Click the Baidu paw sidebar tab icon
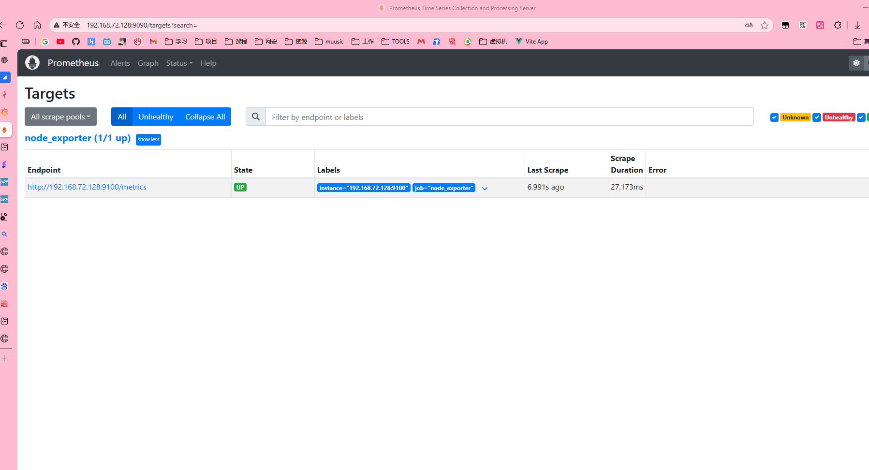 pyautogui.click(x=4, y=286)
